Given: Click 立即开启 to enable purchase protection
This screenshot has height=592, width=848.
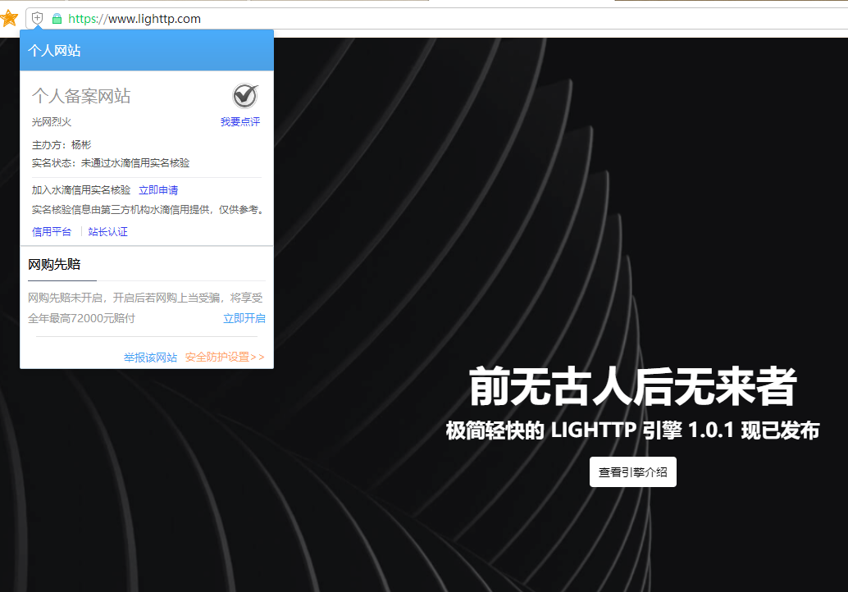Looking at the screenshot, I should pyautogui.click(x=244, y=318).
